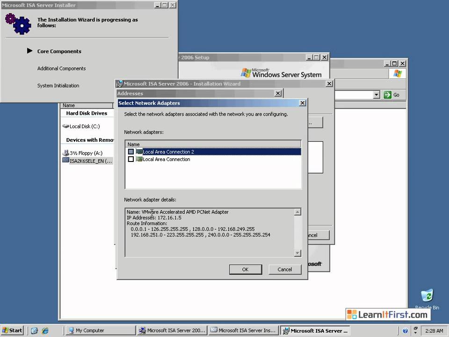449x337 pixels.
Task: Click the scroll up arrow in adapter details
Action: 297,212
